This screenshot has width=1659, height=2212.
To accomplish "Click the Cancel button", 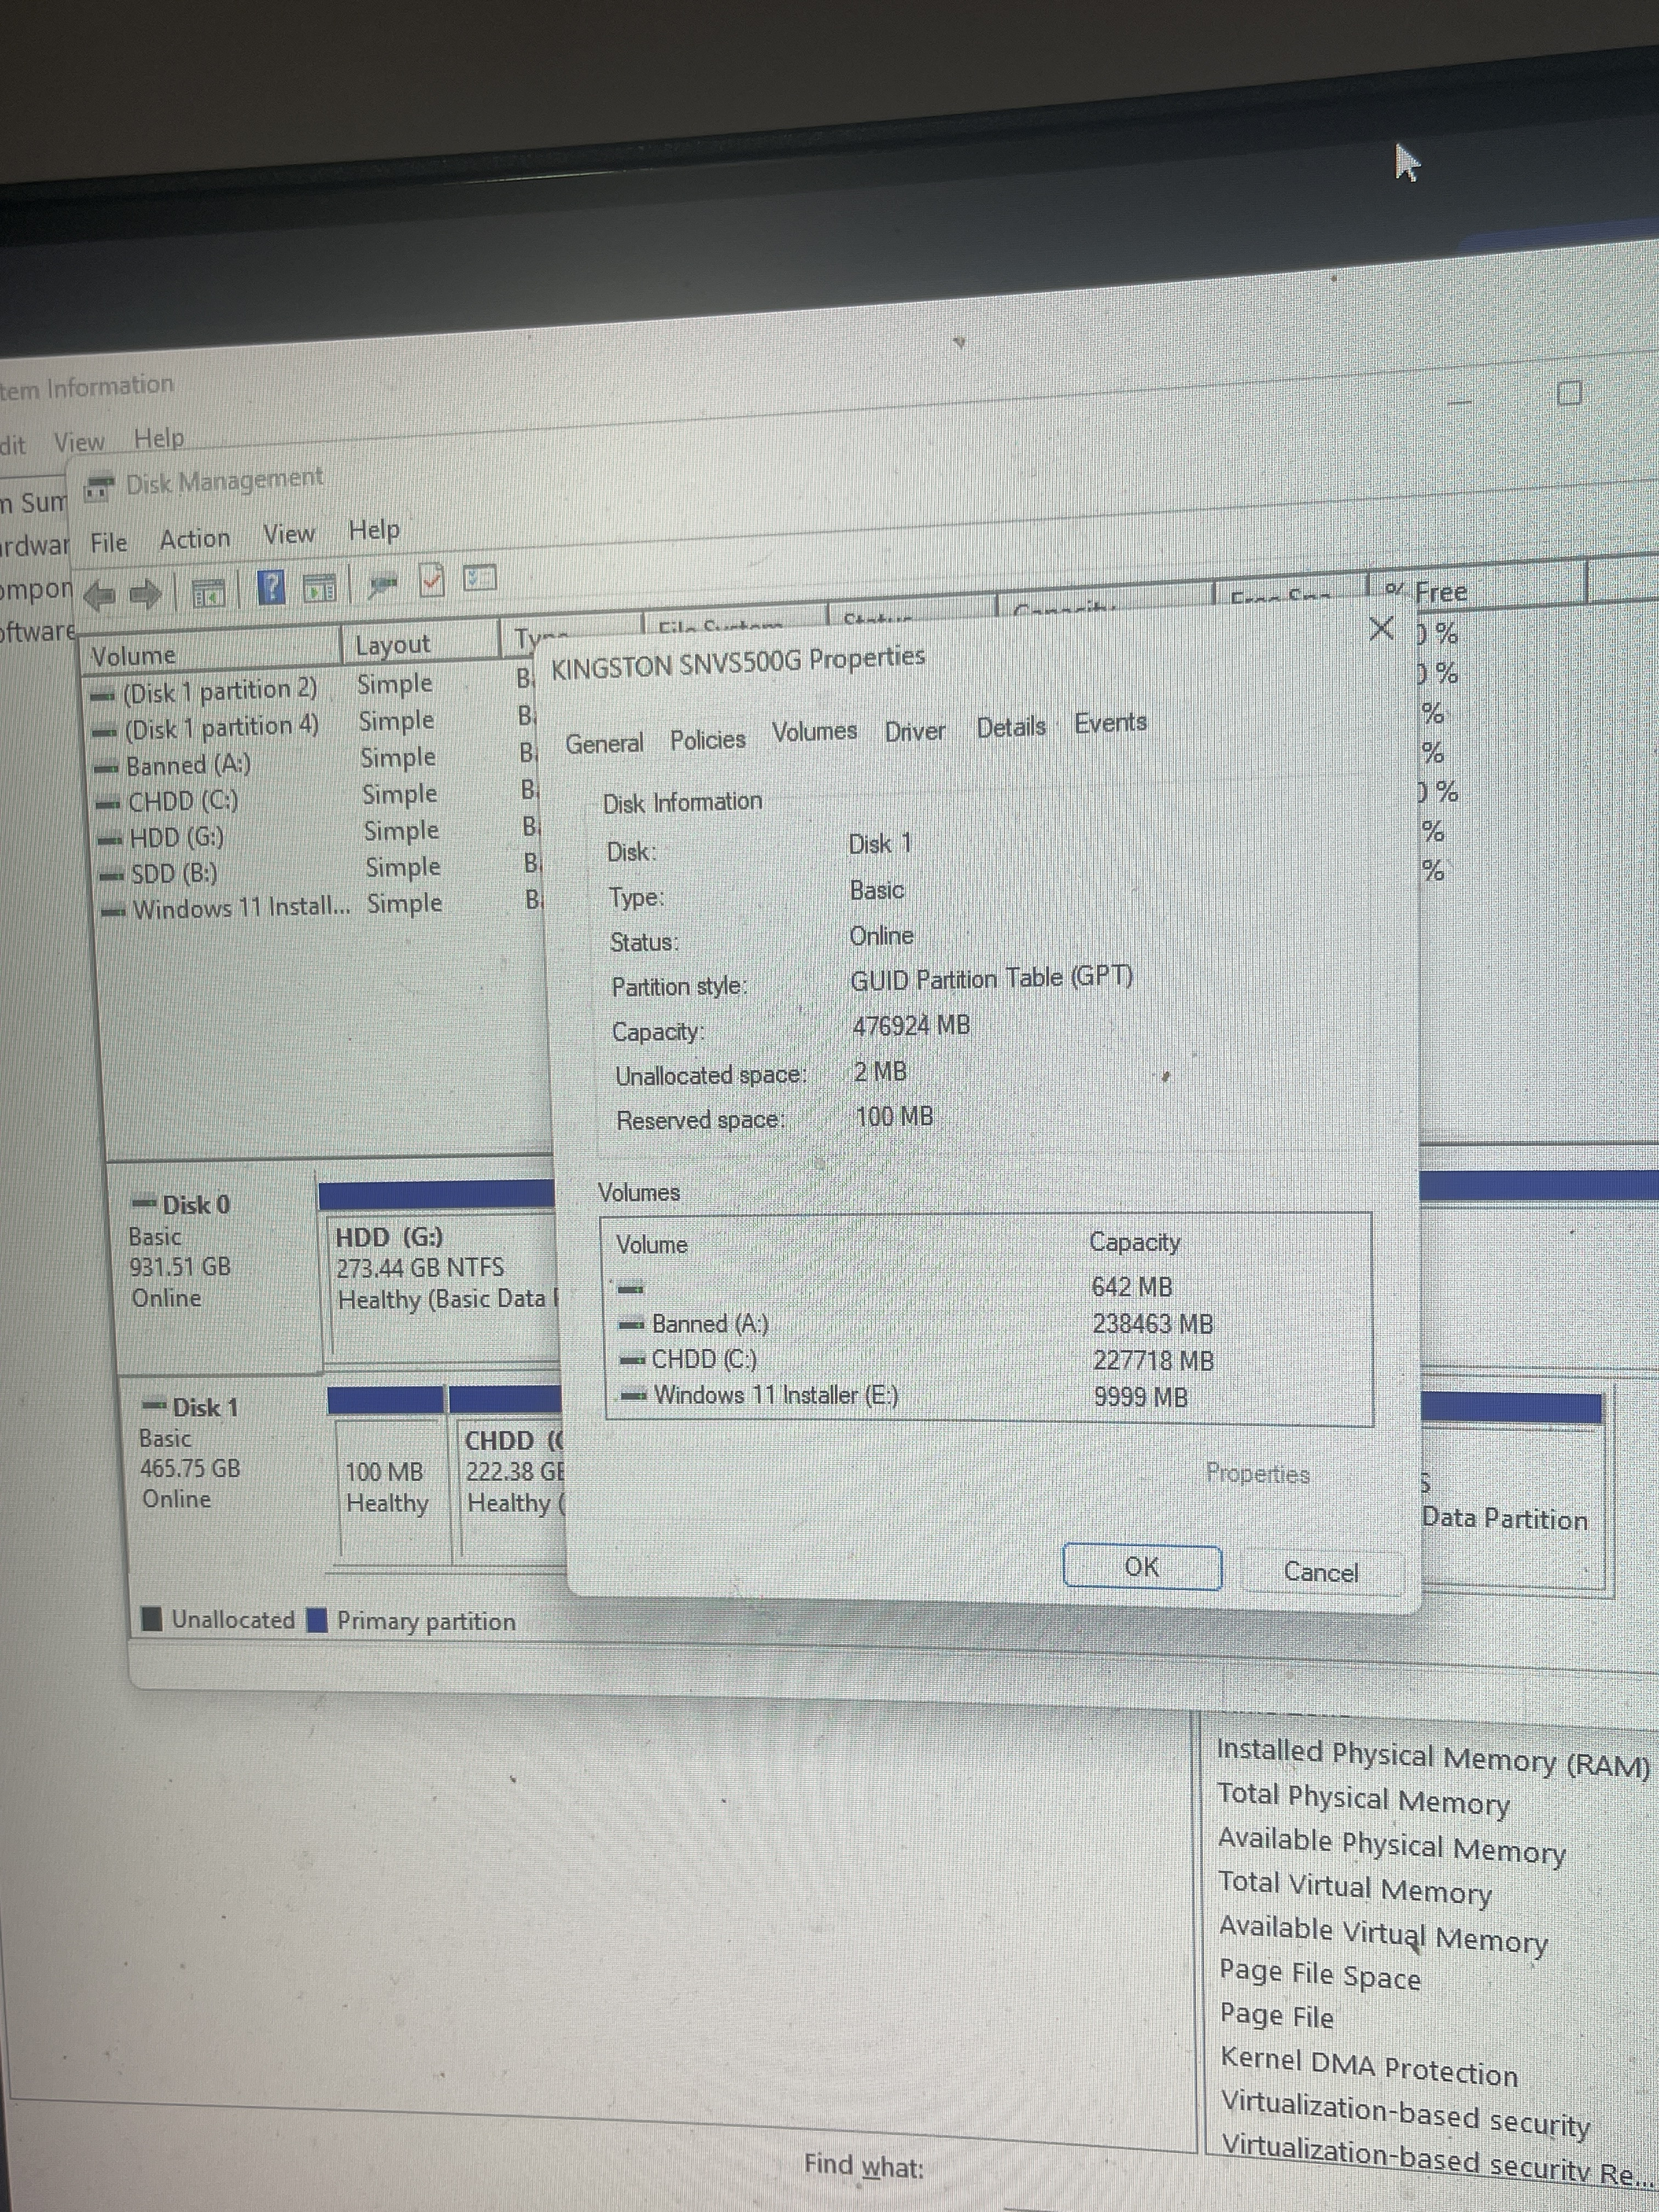I will point(1321,1572).
